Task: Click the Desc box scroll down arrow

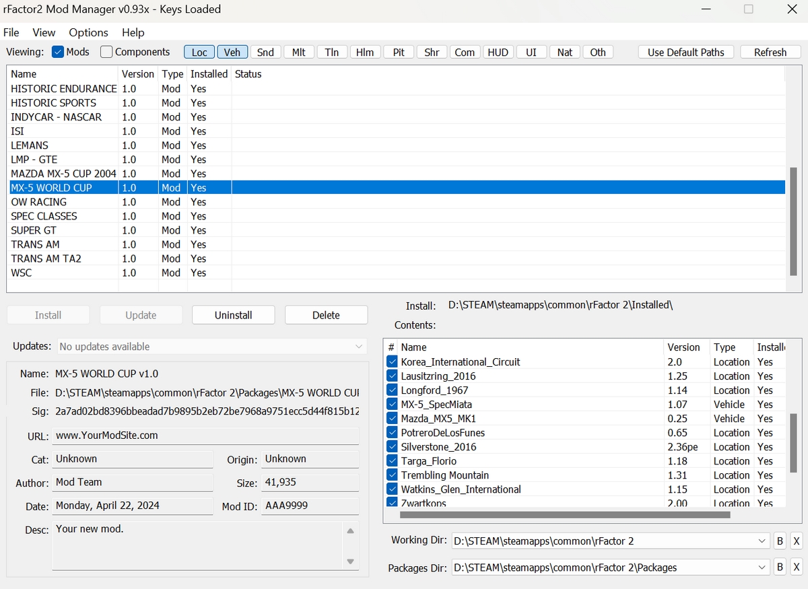Action: (350, 561)
